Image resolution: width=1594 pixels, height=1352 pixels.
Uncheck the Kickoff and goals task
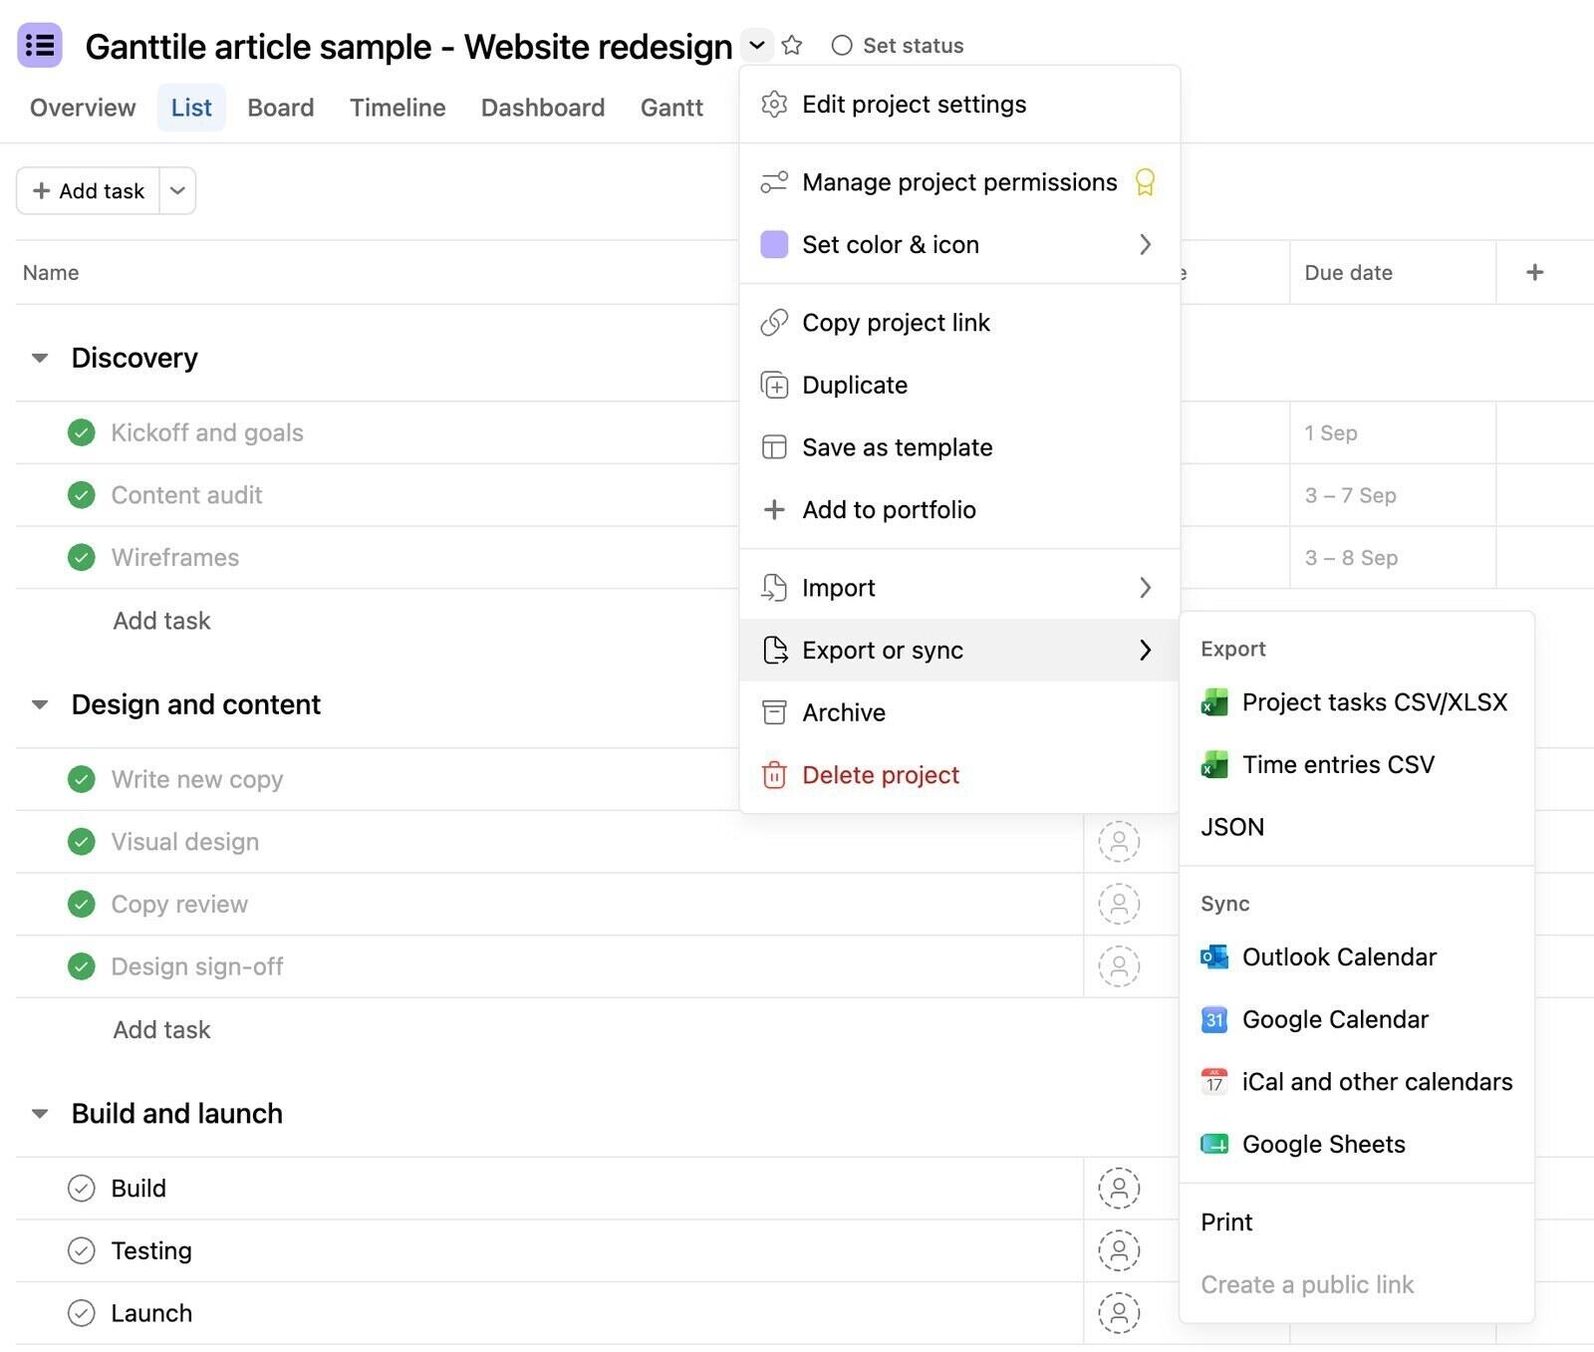[x=81, y=432]
